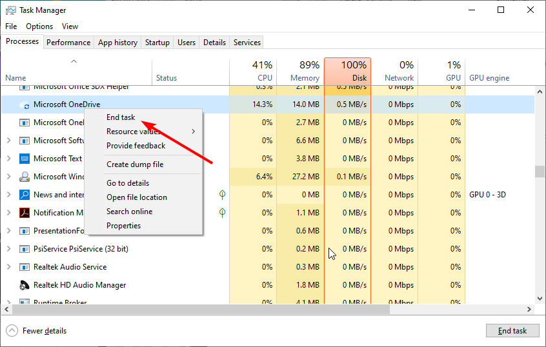The width and height of the screenshot is (546, 347).
Task: Select the Microsoft OneDrive process row
Action: coord(268,104)
